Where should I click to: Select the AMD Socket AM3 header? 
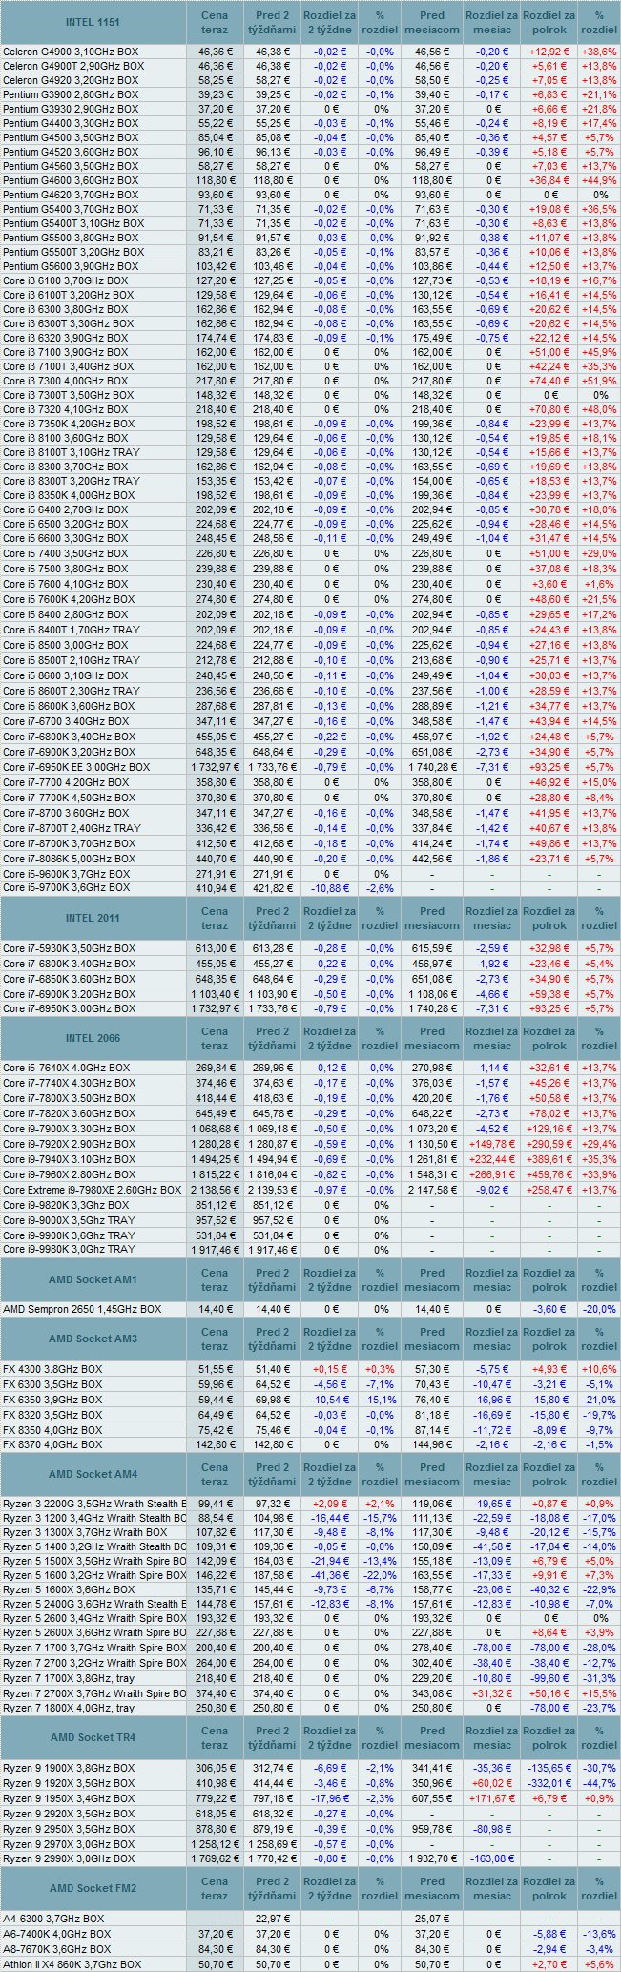pyautogui.click(x=93, y=1339)
